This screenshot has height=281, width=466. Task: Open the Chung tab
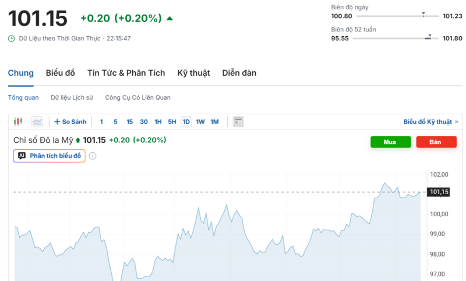tap(21, 73)
